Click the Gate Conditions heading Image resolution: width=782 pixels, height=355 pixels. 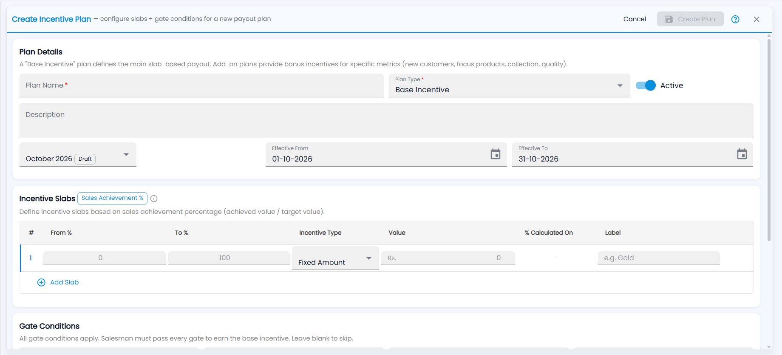click(49, 326)
